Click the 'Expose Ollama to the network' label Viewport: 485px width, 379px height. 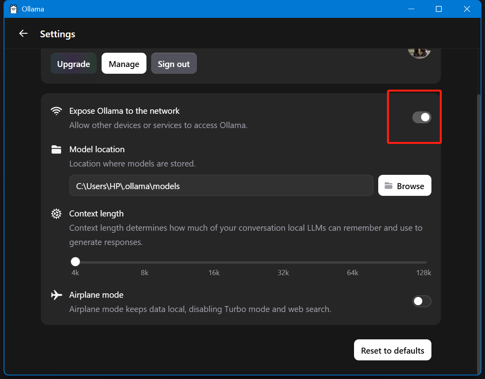coord(125,111)
